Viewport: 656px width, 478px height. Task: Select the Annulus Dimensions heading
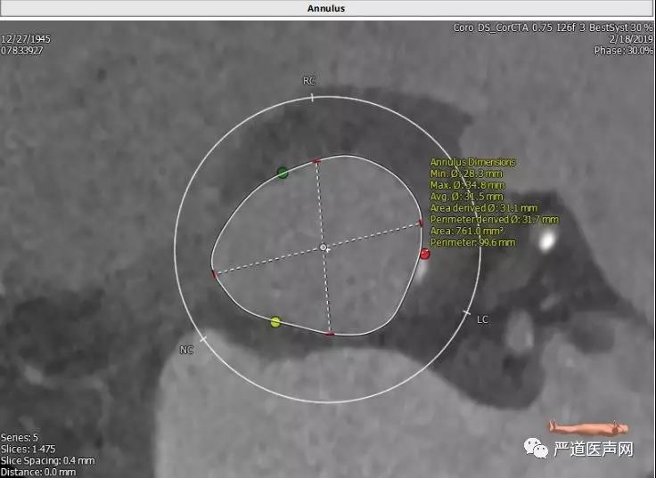[472, 162]
